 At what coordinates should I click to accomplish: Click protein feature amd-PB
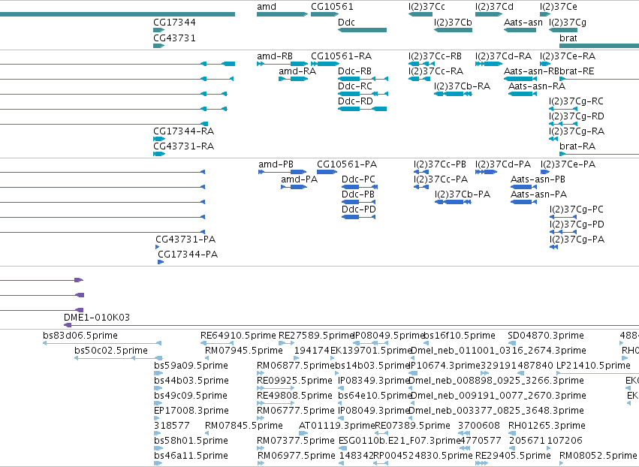coord(282,172)
